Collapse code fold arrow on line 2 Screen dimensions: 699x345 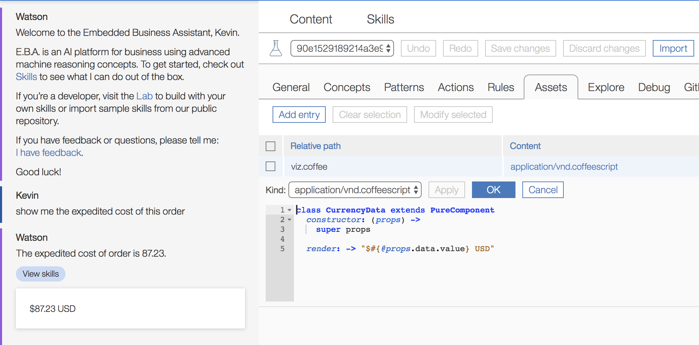[x=289, y=219]
